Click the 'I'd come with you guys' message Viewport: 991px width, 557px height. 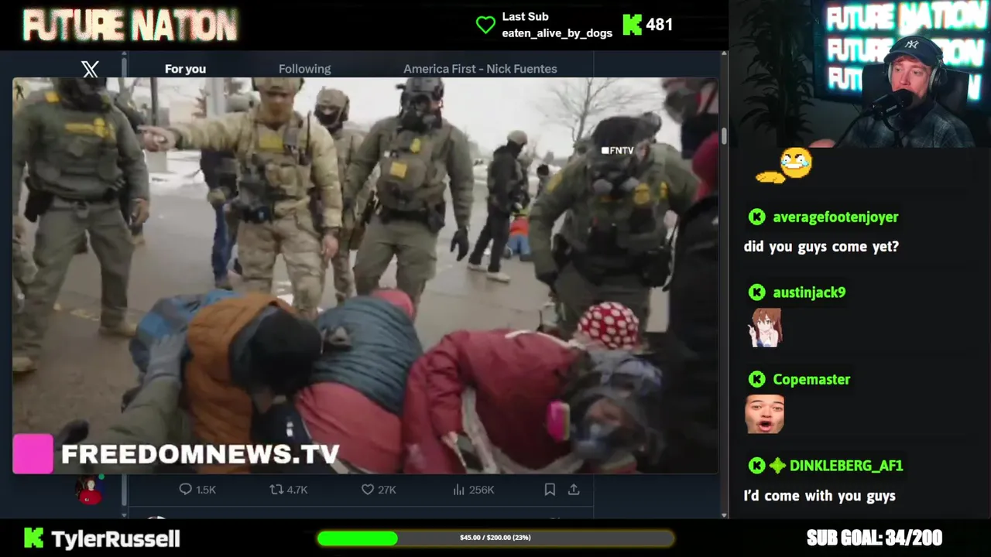pyautogui.click(x=819, y=496)
